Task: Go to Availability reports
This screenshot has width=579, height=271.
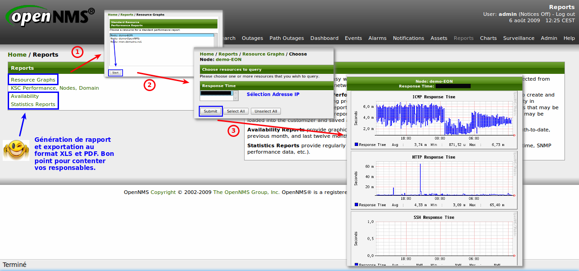Action: point(25,96)
